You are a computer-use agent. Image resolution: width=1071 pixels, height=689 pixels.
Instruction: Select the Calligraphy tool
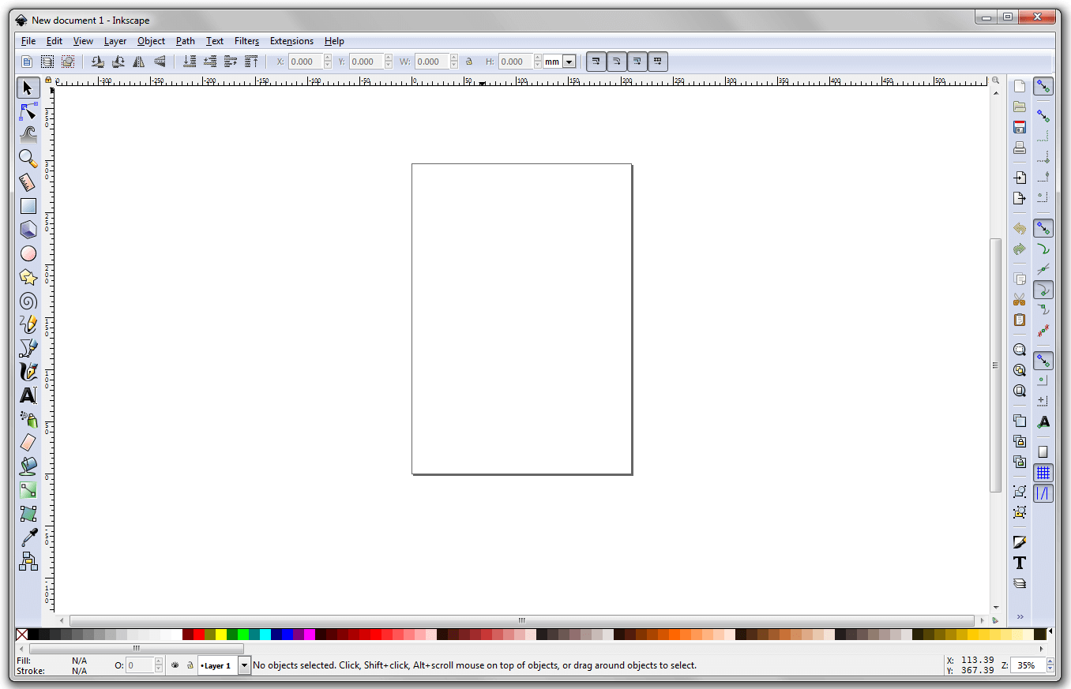[x=28, y=372]
